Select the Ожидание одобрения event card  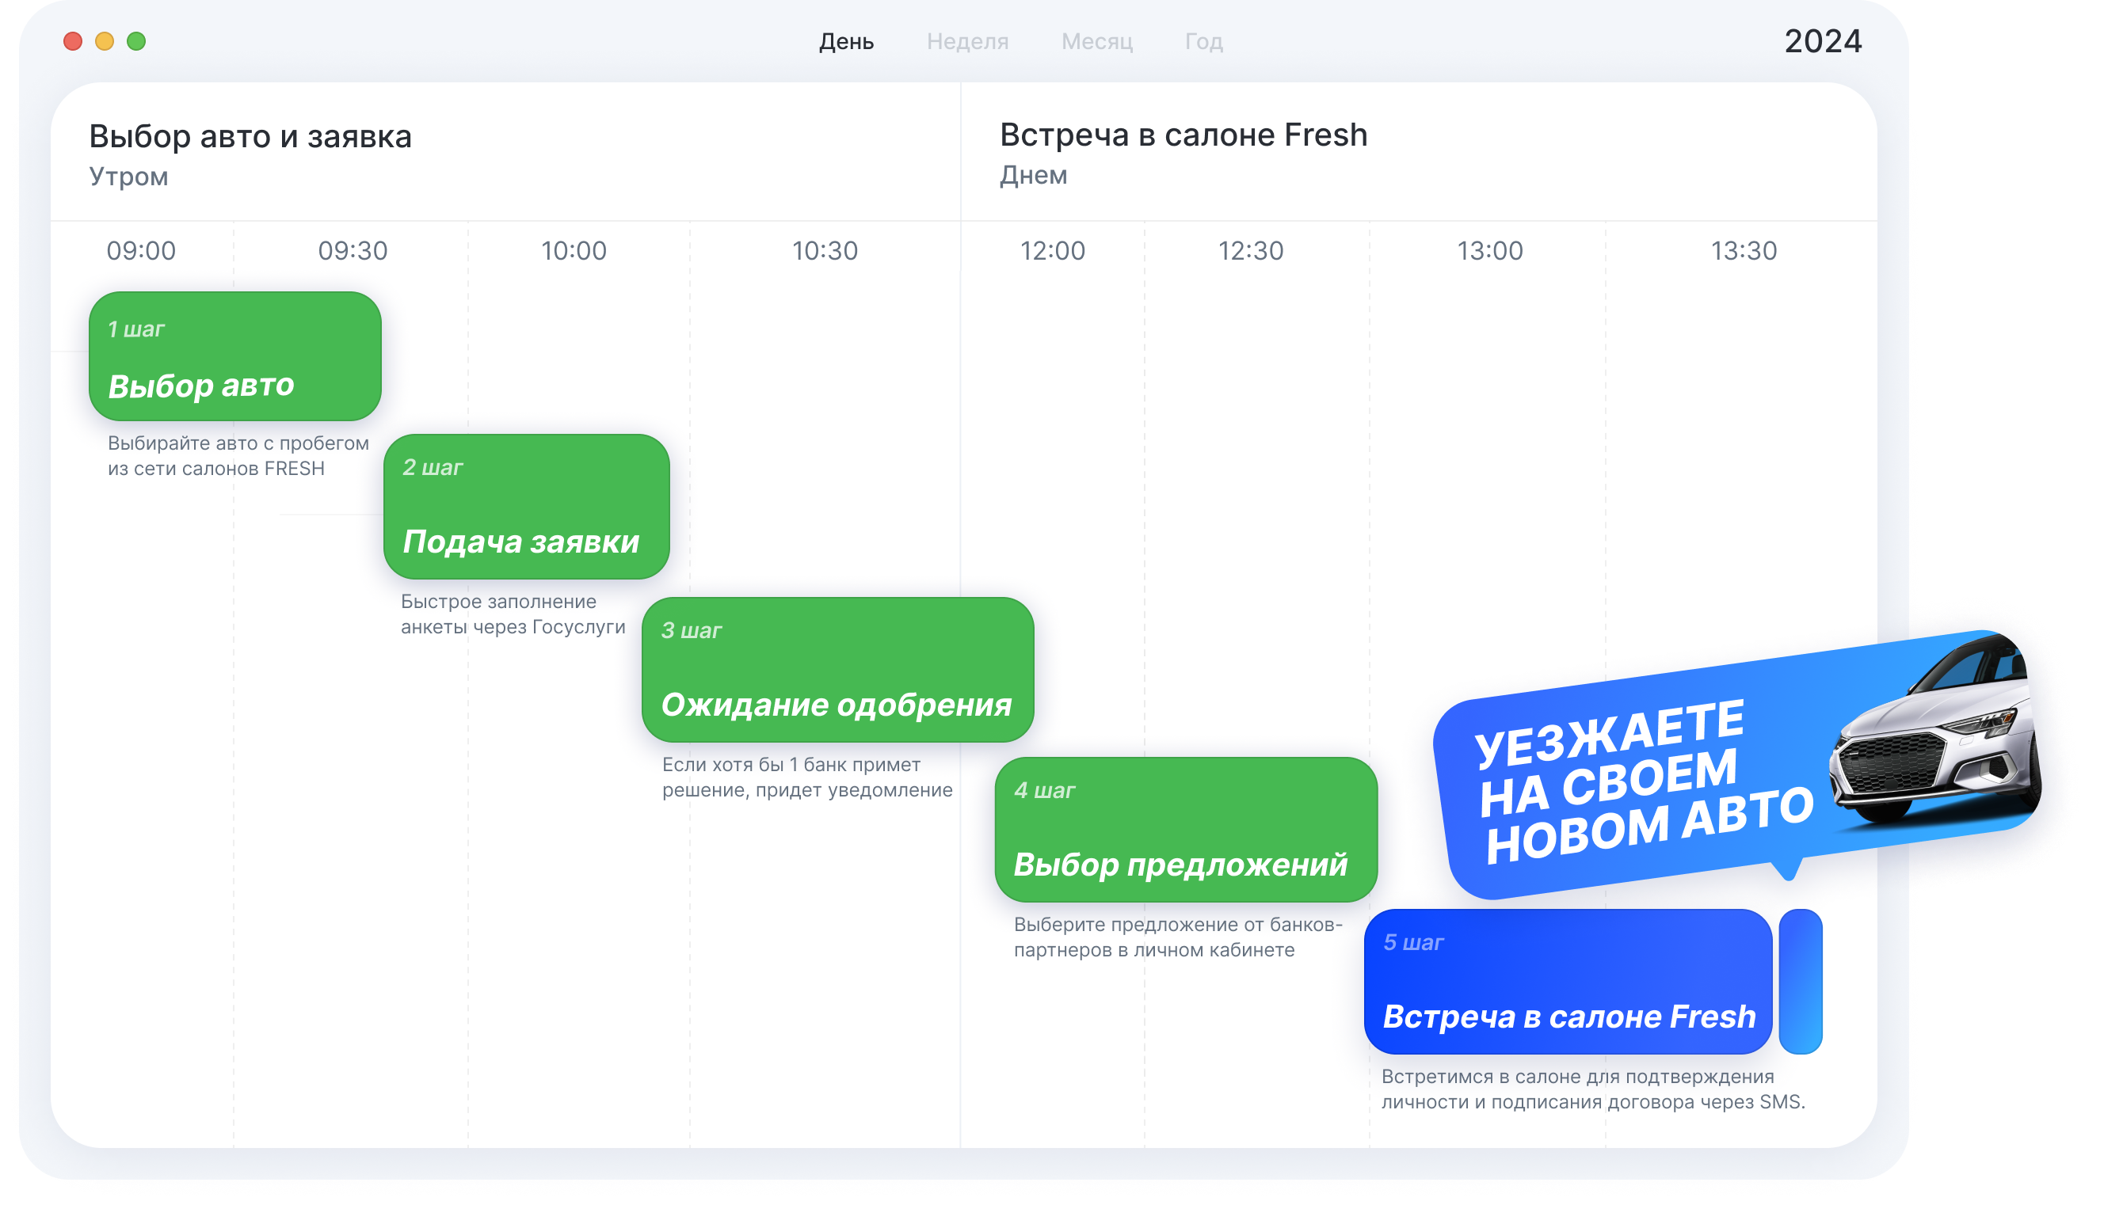coord(837,670)
